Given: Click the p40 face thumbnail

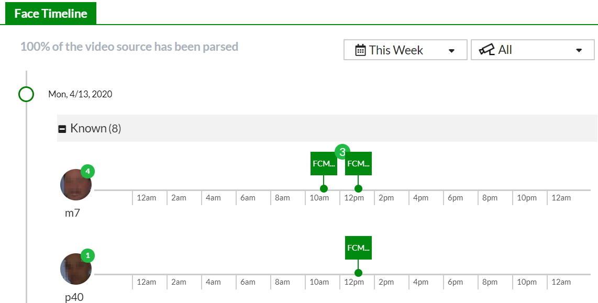Looking at the screenshot, I should click(x=76, y=269).
